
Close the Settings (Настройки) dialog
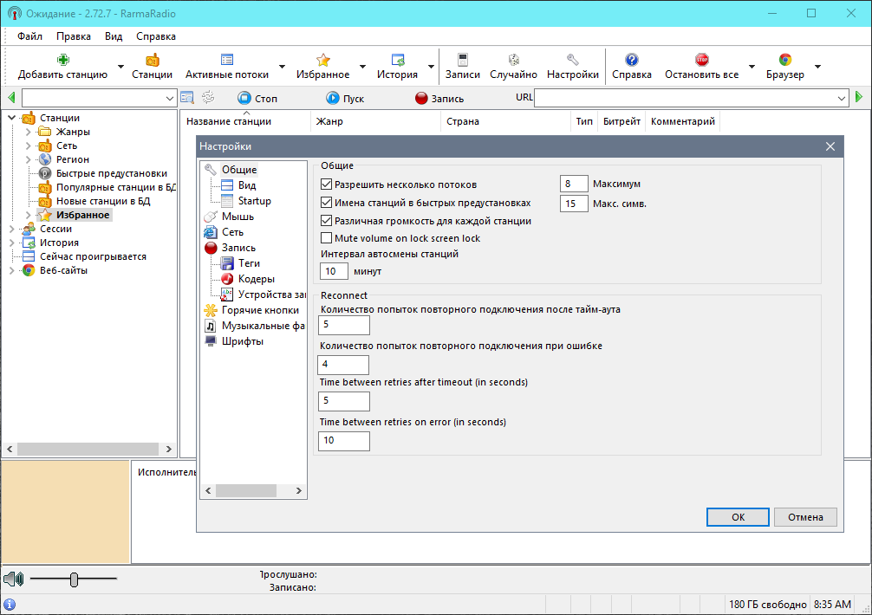point(830,146)
